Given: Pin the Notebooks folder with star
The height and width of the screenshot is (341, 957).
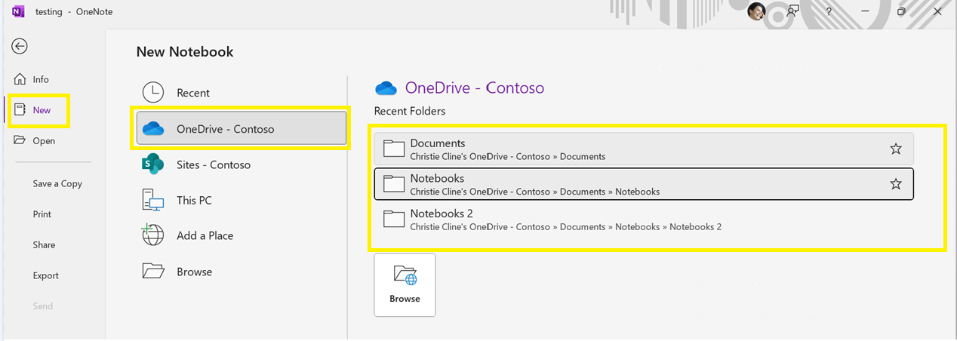Looking at the screenshot, I should (896, 184).
